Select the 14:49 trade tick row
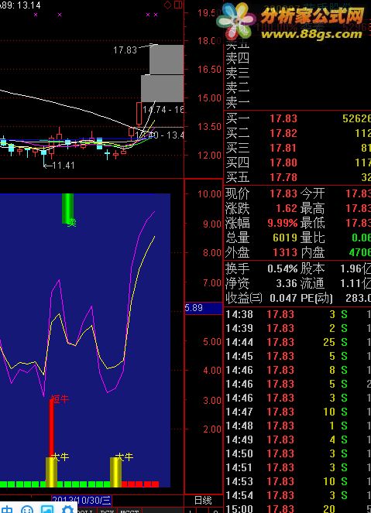 (297, 439)
